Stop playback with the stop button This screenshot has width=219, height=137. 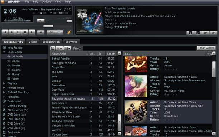25,32
